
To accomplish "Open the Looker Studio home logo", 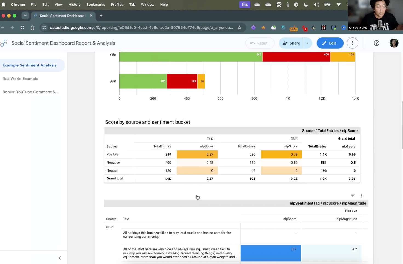I will point(4,43).
